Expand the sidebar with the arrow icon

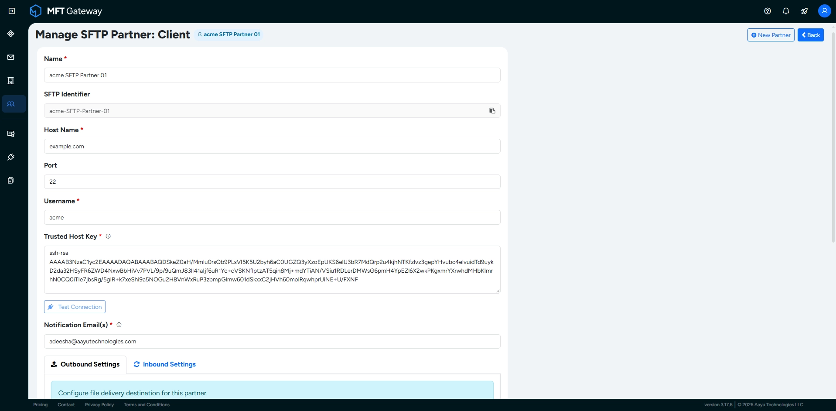point(12,11)
